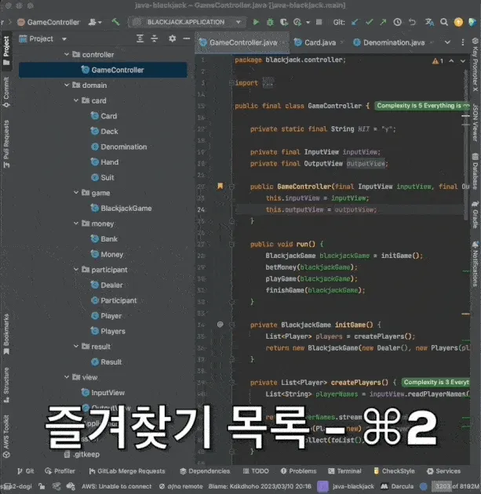Click 'Complexity is 5' hint on class
Viewport: 481px width, 494px height.
(422, 106)
